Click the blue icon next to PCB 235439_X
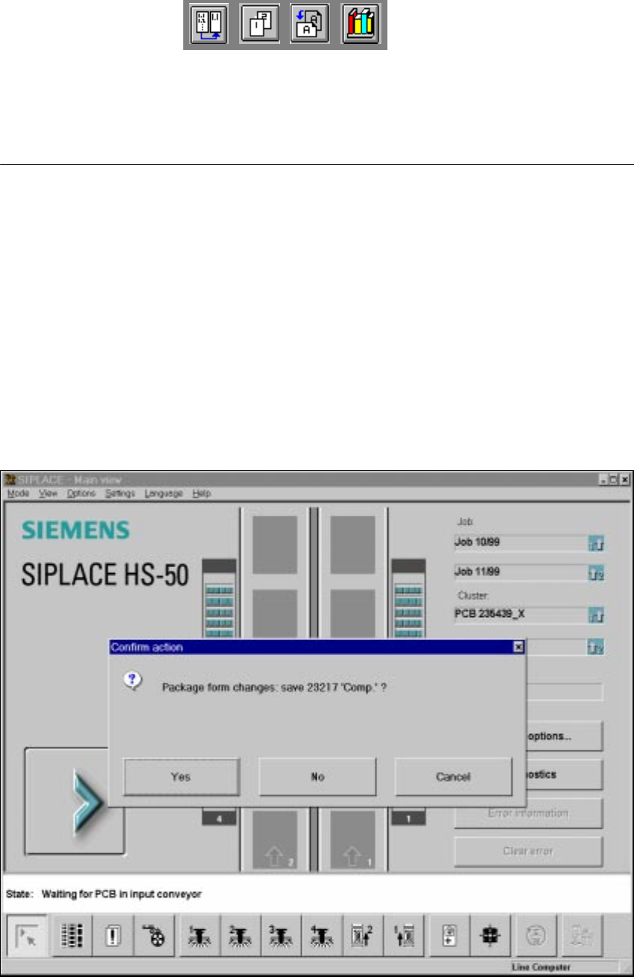The height and width of the screenshot is (977, 634). coord(596,616)
